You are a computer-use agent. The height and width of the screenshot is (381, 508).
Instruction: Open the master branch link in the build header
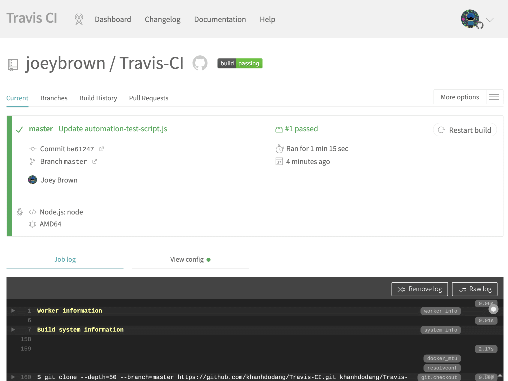point(41,129)
